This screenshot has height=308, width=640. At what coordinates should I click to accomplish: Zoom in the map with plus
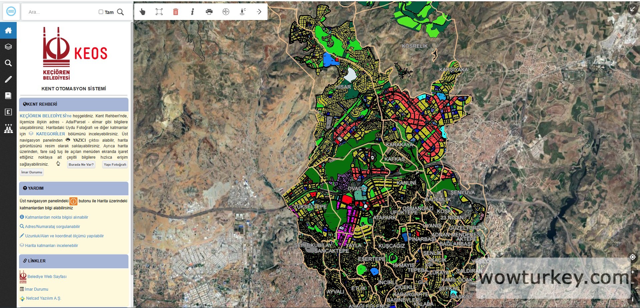point(632,272)
